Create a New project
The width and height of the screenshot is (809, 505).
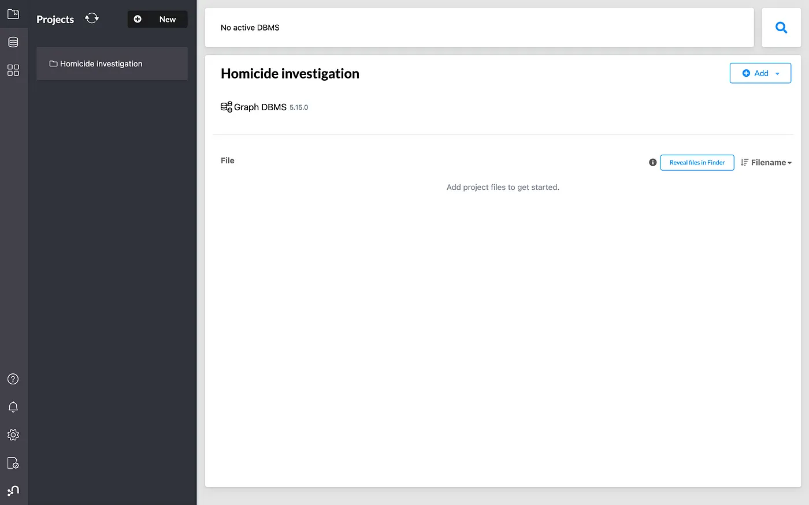click(157, 19)
